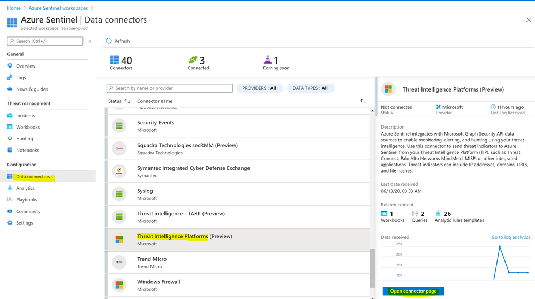Viewport: 535px width, 299px height.
Task: Go to Incidents
Action: tap(25, 115)
